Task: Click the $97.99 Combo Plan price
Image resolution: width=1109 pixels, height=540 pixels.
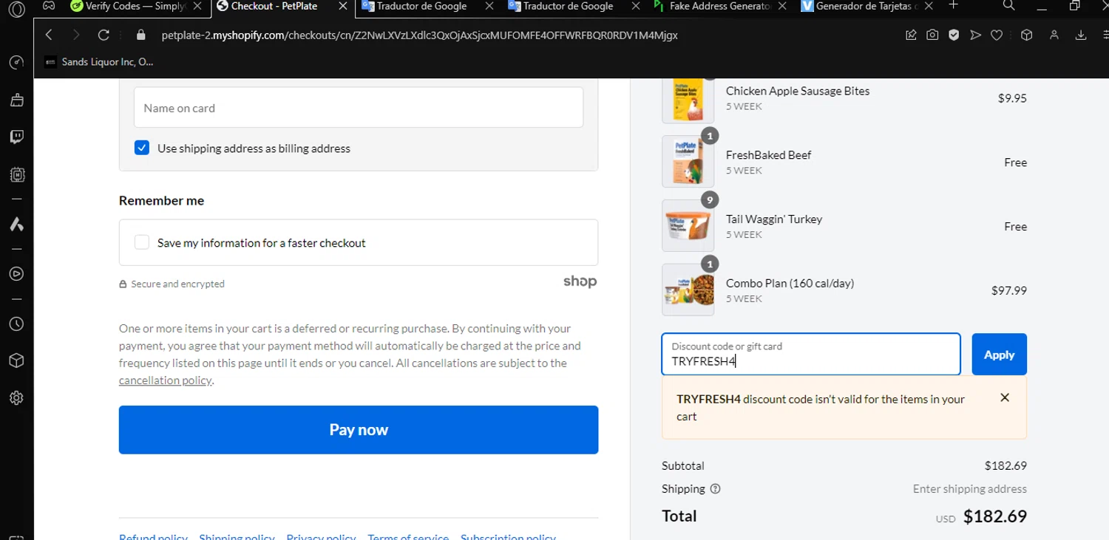Action: 1009,290
